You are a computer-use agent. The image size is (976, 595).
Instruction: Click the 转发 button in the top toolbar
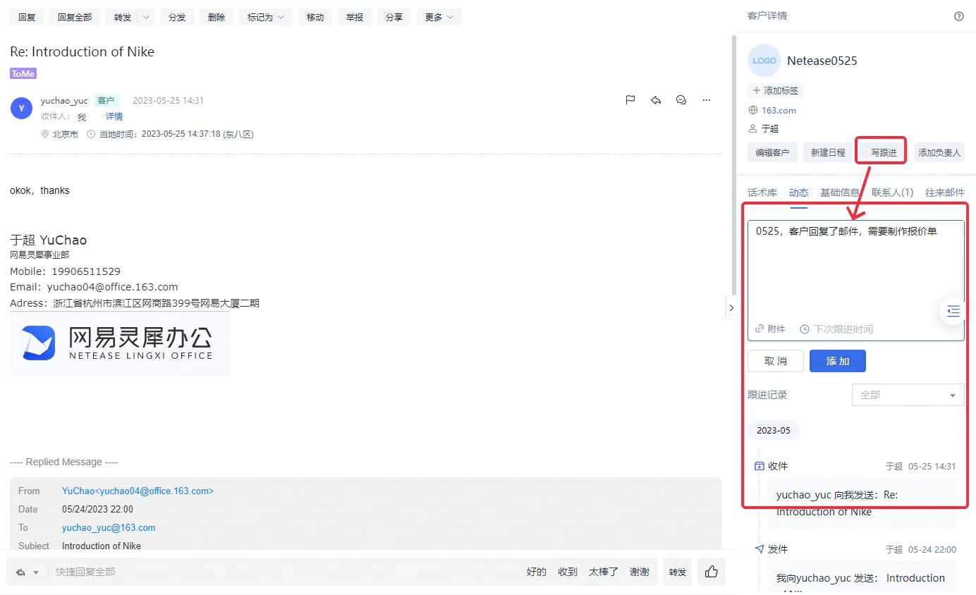point(123,17)
